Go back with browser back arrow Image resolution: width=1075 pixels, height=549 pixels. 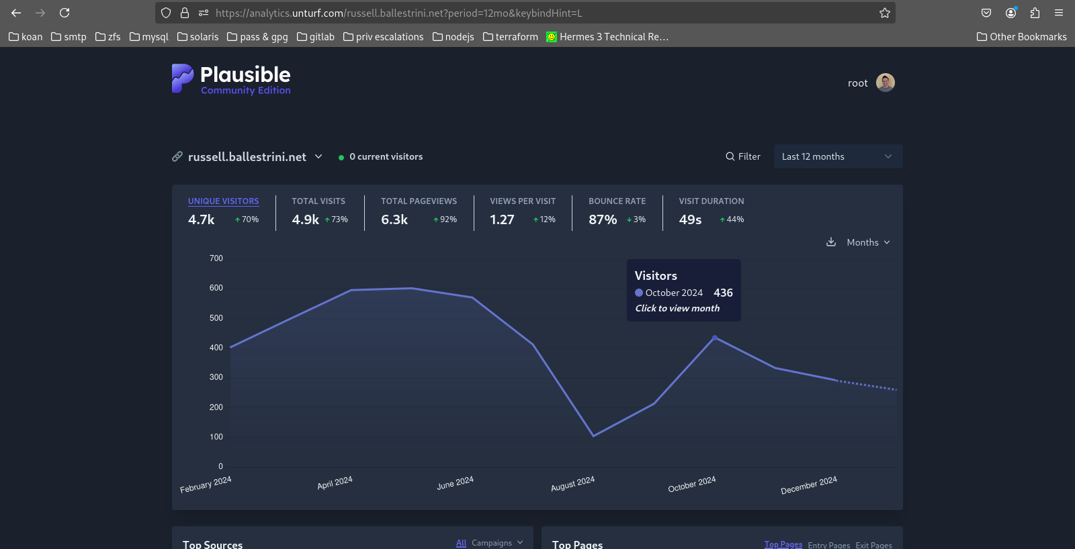[x=16, y=13]
